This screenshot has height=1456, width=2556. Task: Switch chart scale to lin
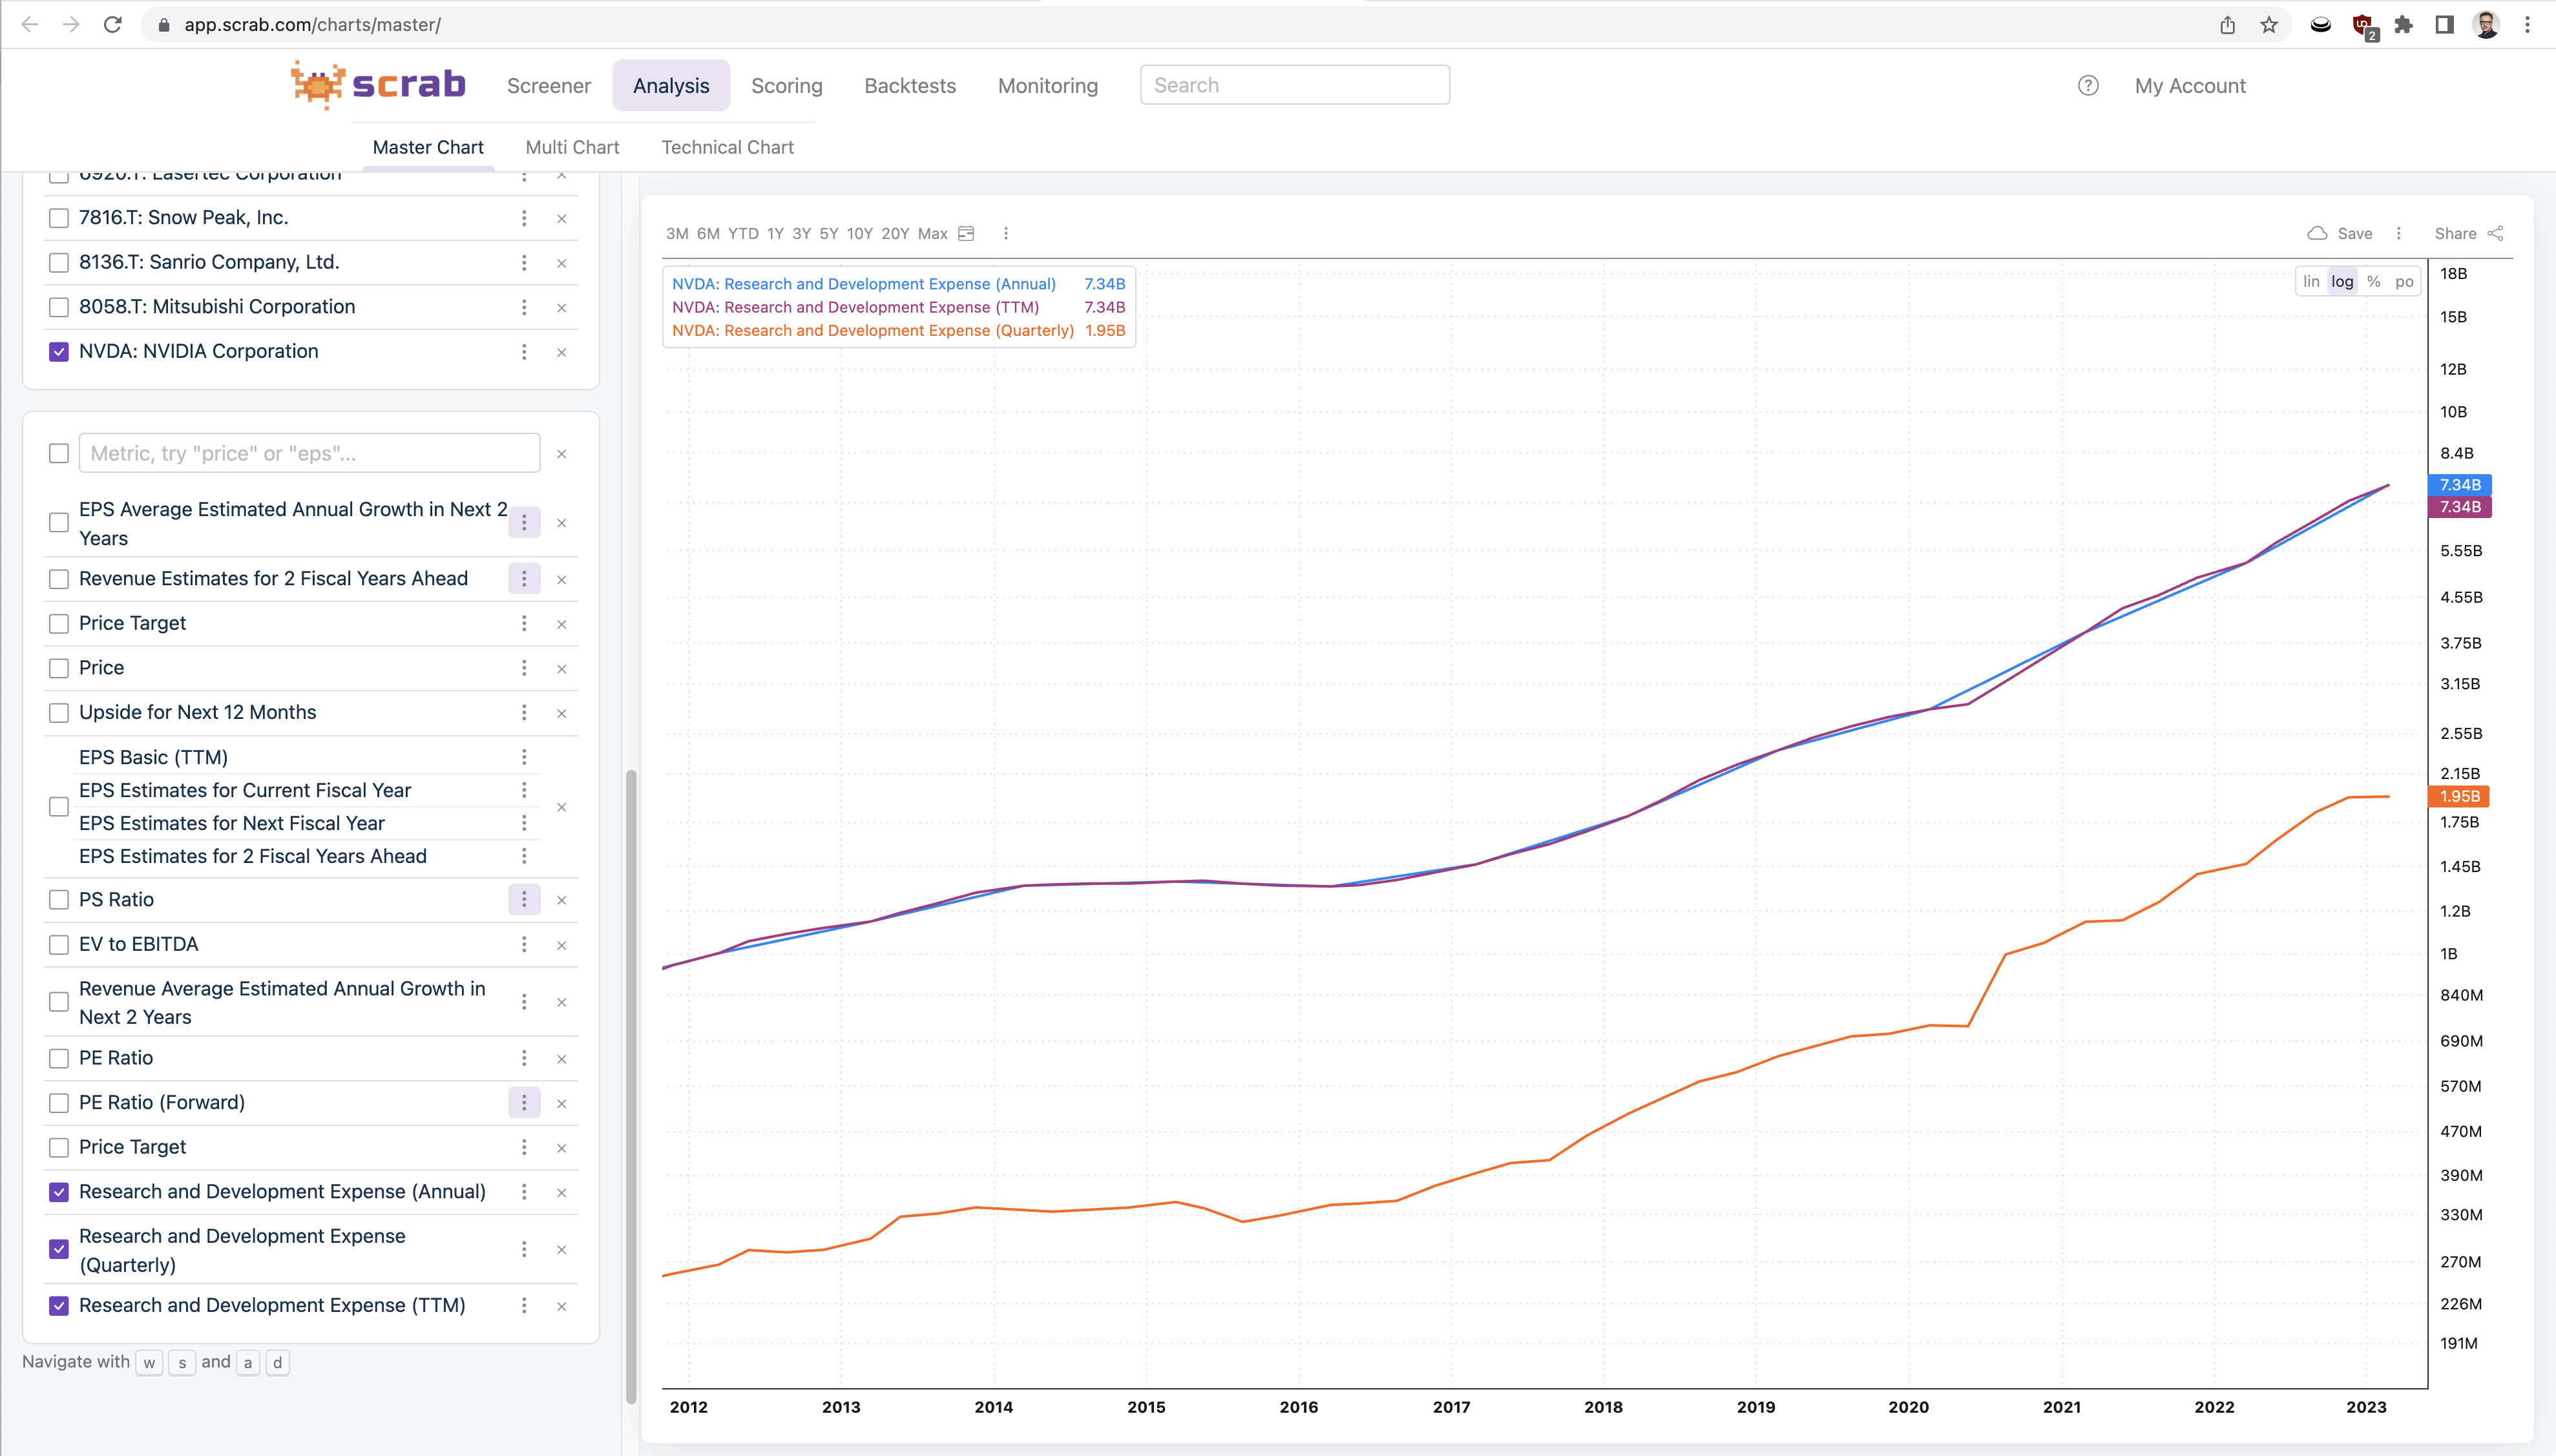(2311, 282)
